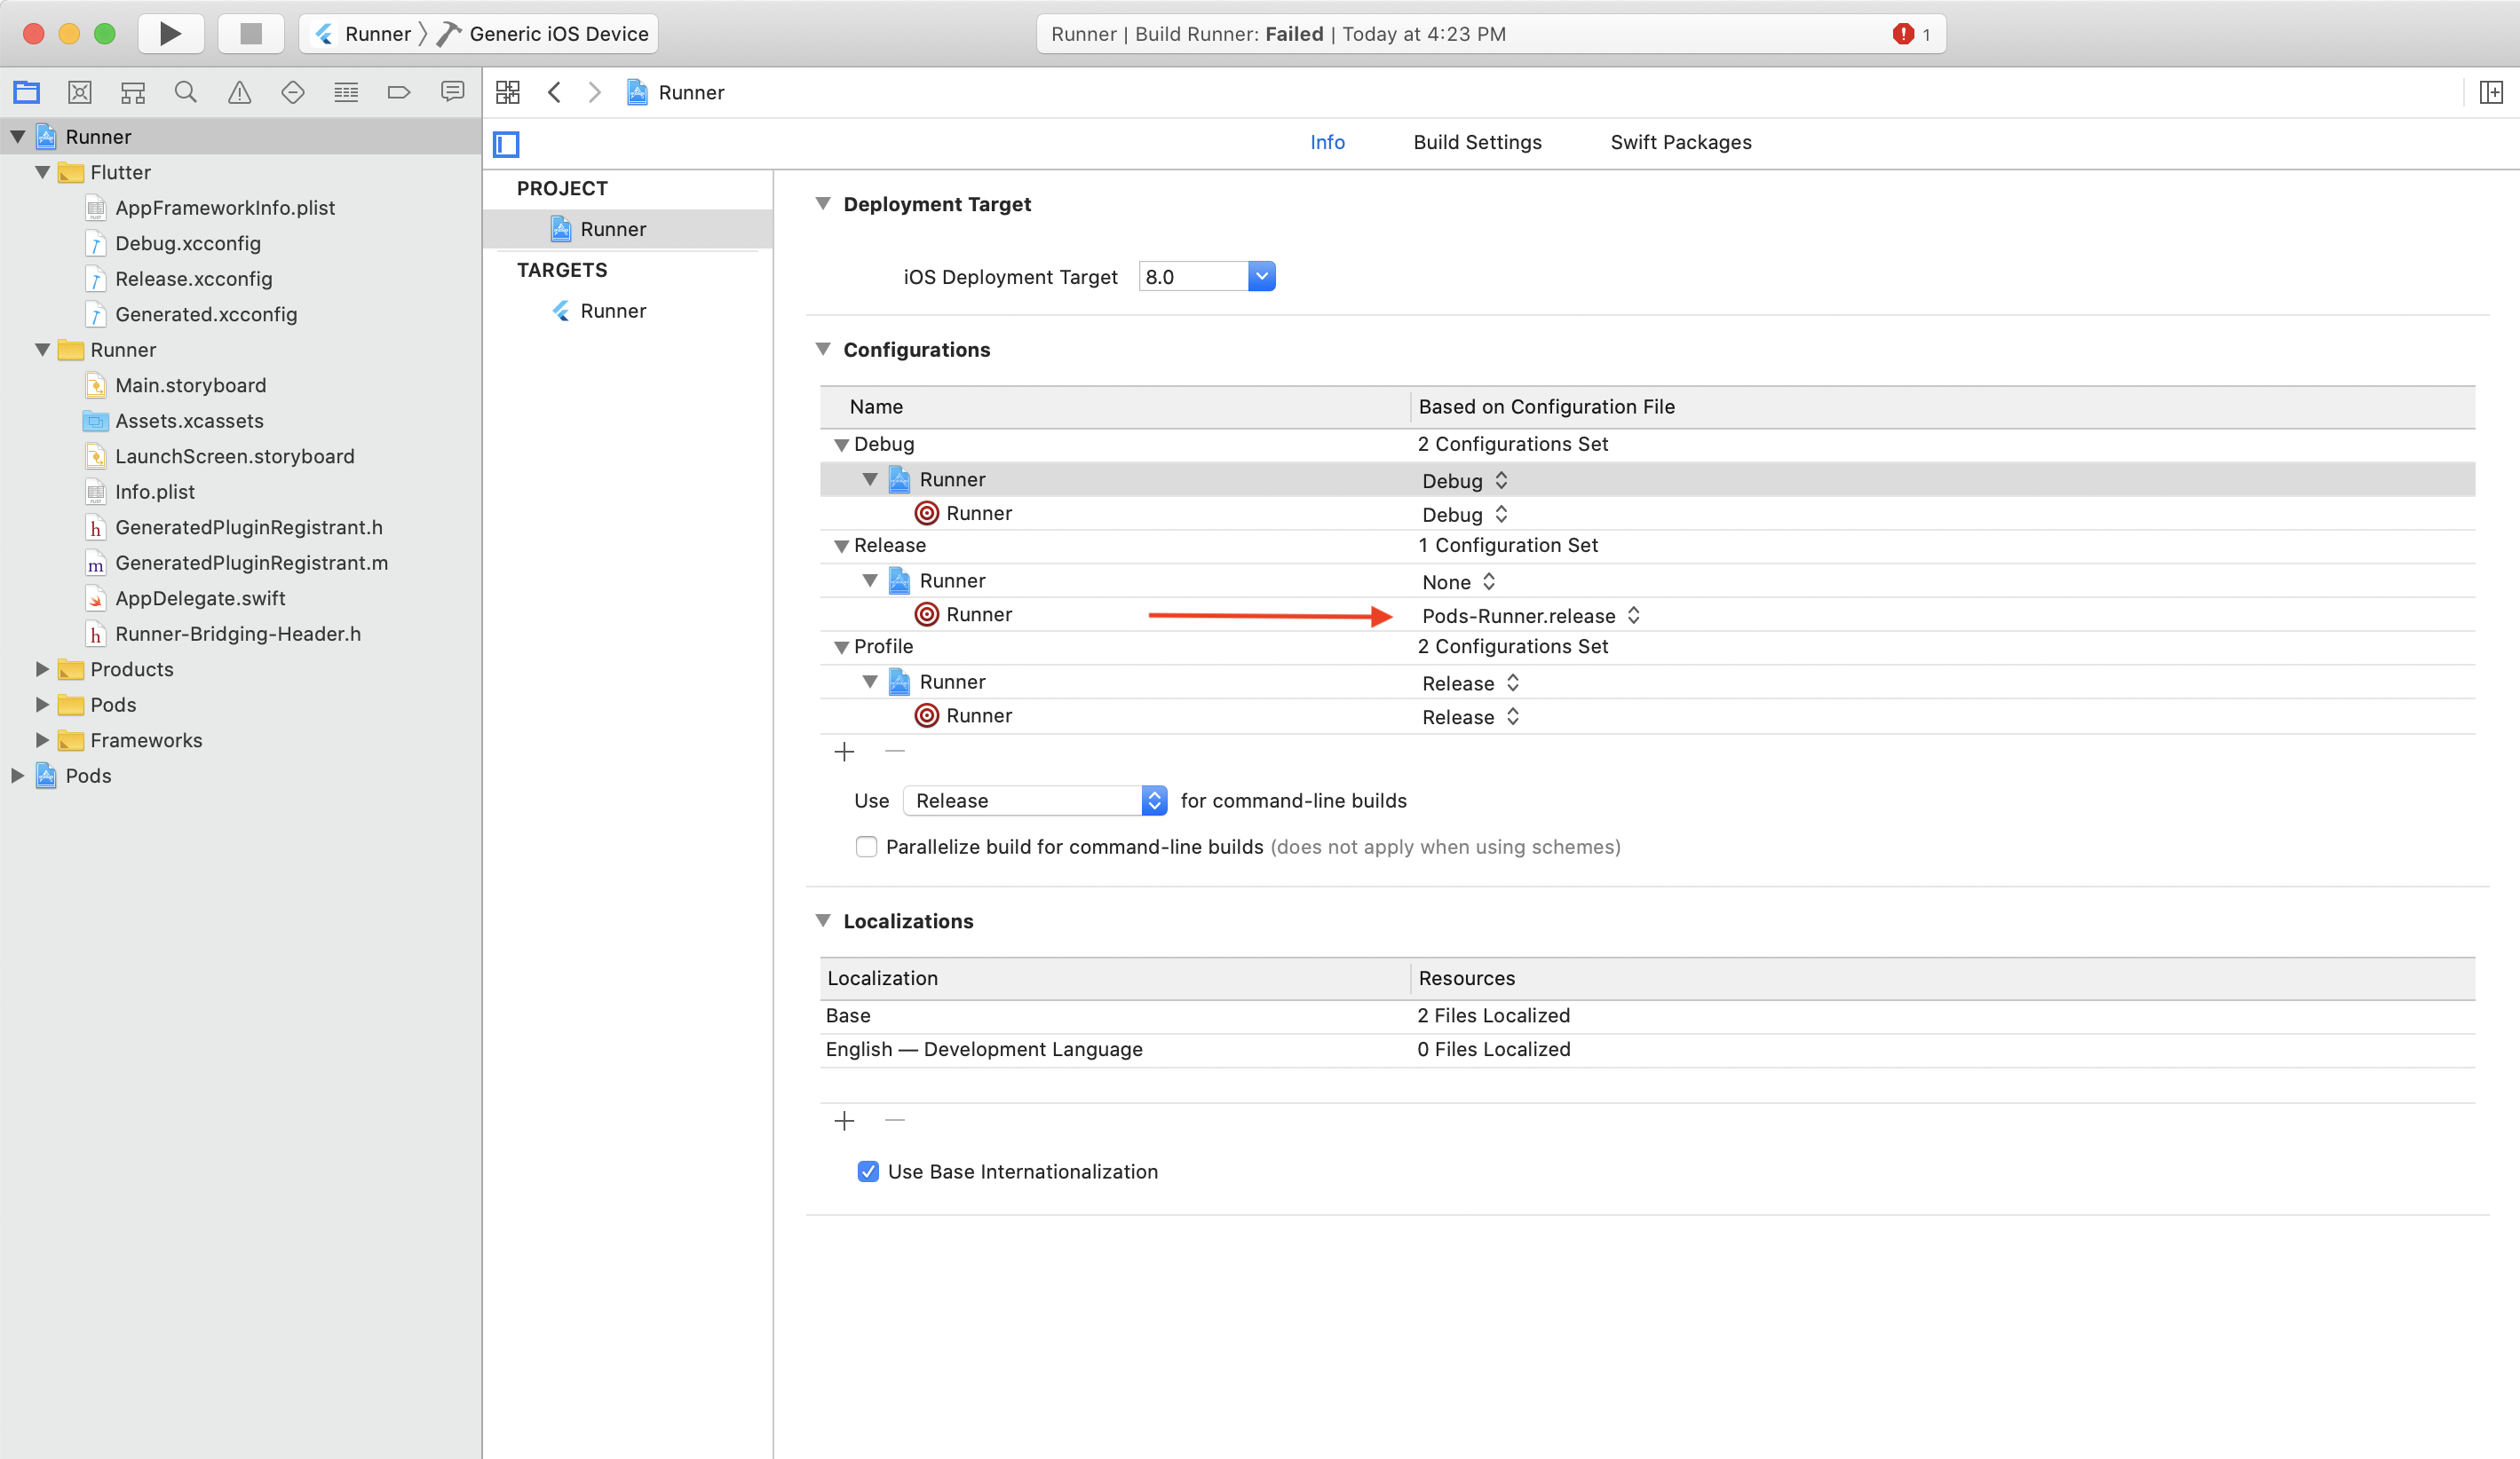Open Main.storyboard file
The height and width of the screenshot is (1459, 2520).
click(x=190, y=385)
